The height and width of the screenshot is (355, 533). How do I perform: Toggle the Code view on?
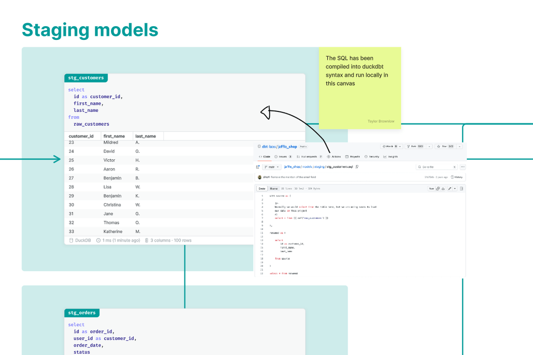(262, 188)
